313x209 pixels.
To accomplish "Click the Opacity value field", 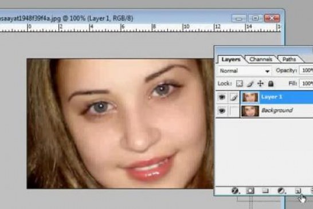I will coord(306,70).
